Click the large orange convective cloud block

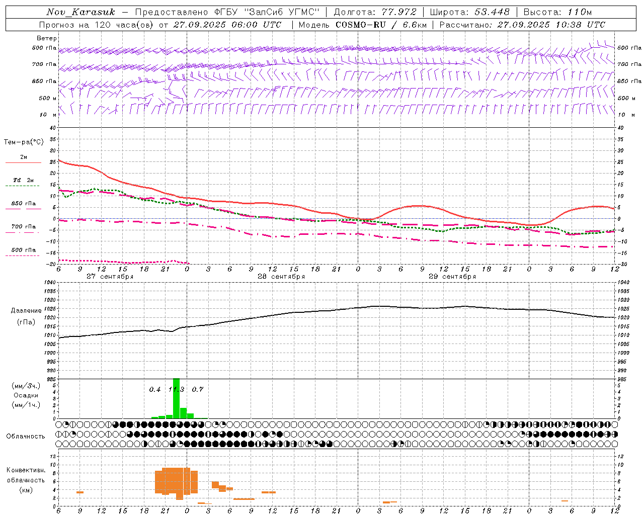pos(173,481)
